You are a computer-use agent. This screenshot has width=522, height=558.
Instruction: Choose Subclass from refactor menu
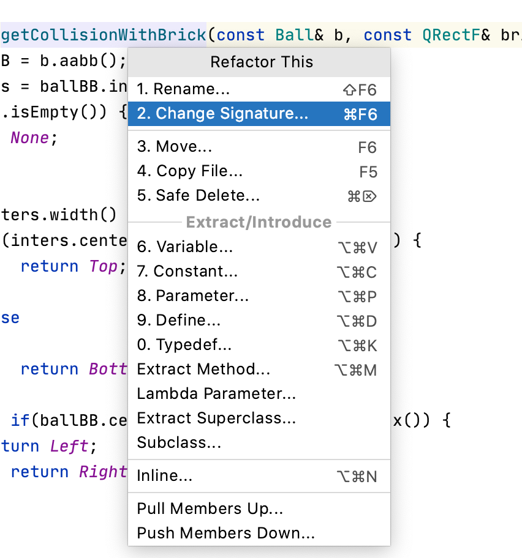tap(179, 443)
